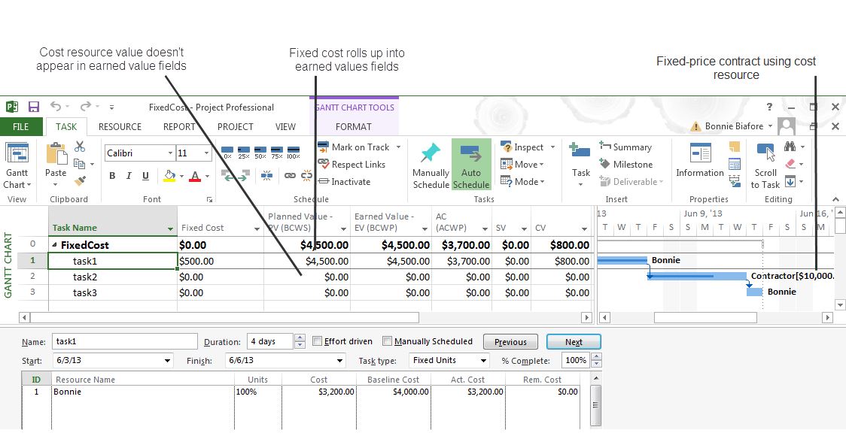This screenshot has height=445, width=846.
Task: Toggle Auto Schedule mode
Action: (471, 165)
